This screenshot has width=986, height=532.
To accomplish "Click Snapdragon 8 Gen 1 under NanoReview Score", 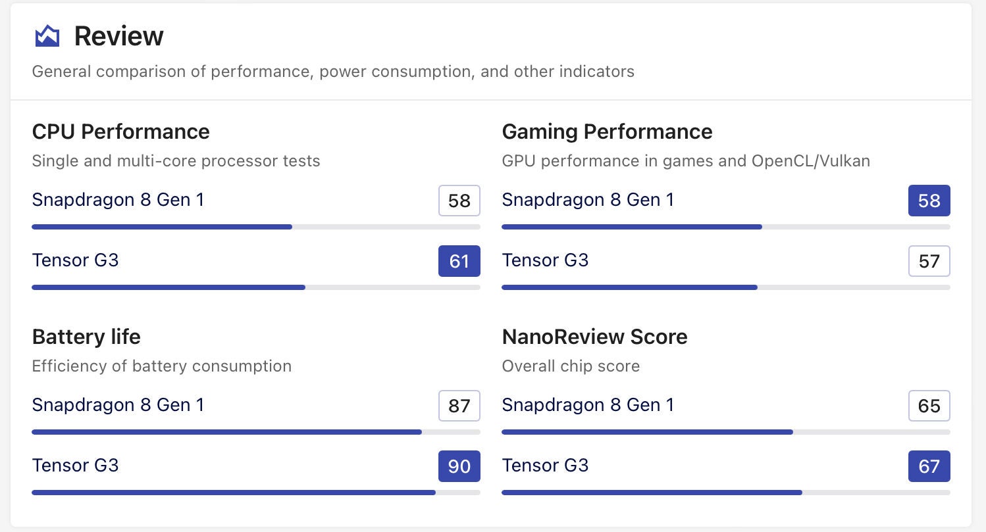I will coord(588,405).
